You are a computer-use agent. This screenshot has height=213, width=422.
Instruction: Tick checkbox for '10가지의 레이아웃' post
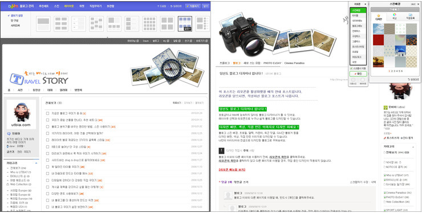click(47, 133)
